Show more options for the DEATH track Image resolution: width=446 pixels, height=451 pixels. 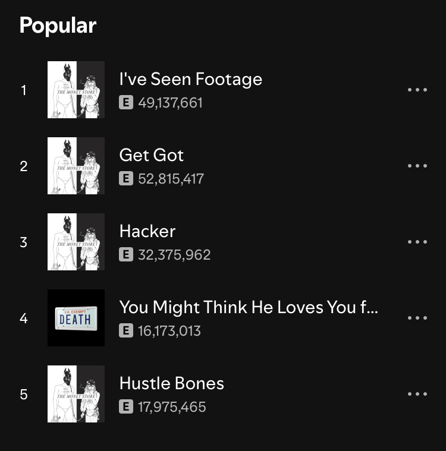[x=417, y=318]
